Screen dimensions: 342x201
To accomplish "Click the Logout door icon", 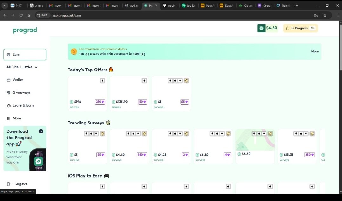I will (x=9, y=184).
